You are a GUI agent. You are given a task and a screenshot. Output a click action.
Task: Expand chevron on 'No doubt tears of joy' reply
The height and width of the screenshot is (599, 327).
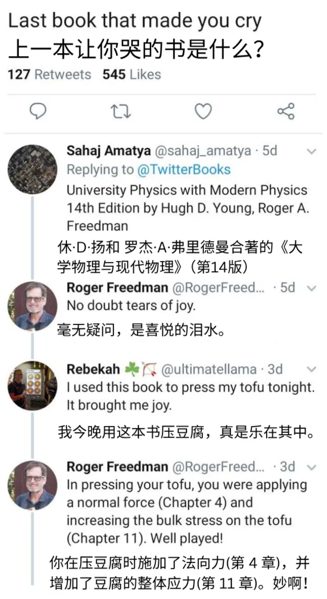click(312, 288)
